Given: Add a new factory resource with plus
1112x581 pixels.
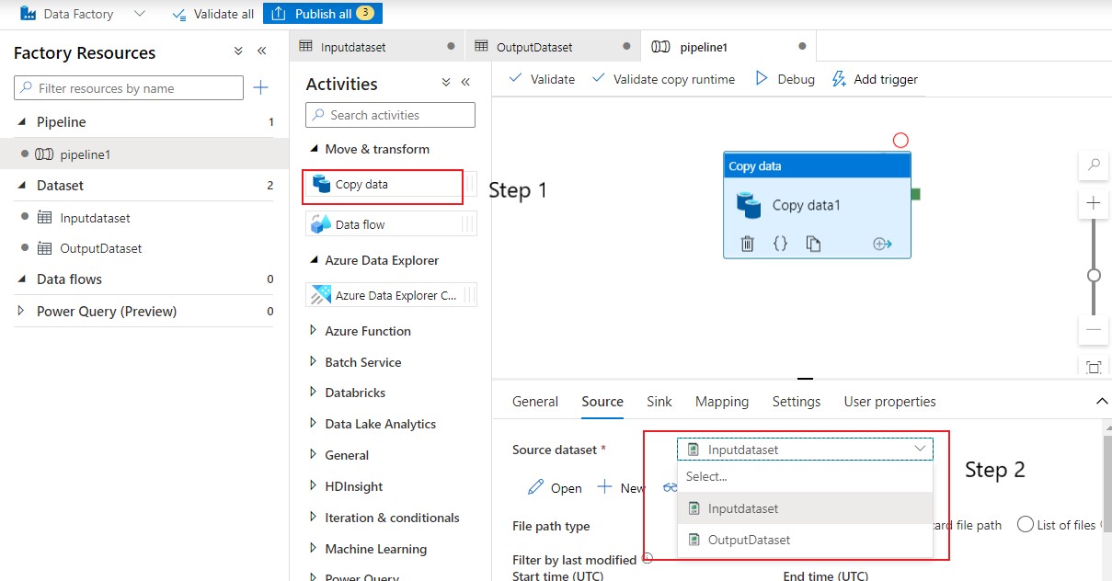Looking at the screenshot, I should (x=261, y=88).
